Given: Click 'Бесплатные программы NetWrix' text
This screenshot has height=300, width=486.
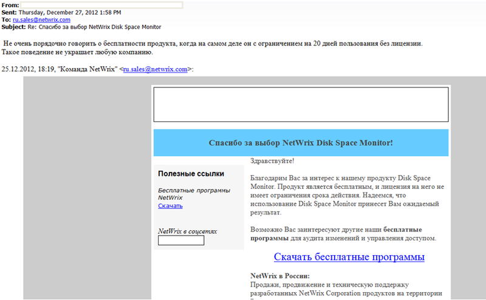Looking at the screenshot, I should [x=194, y=194].
